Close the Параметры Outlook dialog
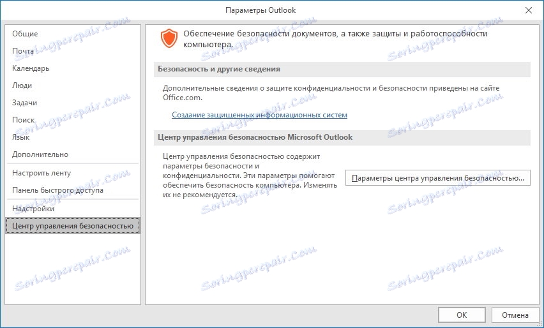This screenshot has width=544, height=328. click(529, 10)
